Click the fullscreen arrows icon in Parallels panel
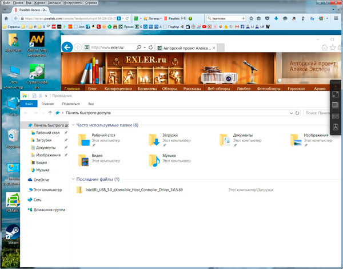 point(336,94)
